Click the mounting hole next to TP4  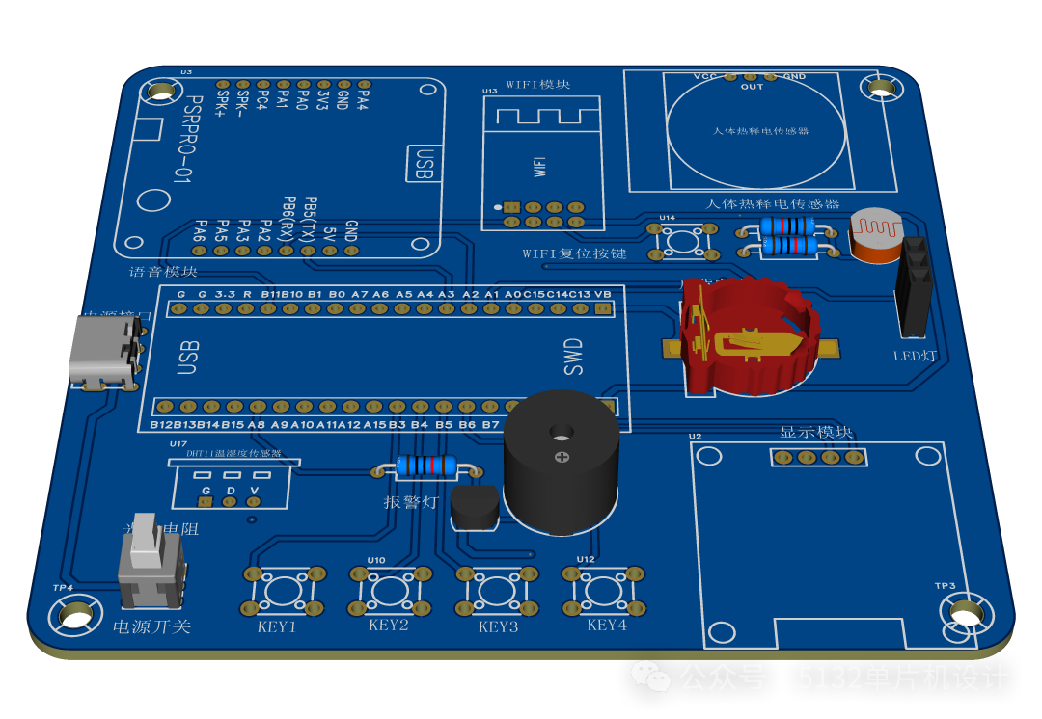[76, 616]
